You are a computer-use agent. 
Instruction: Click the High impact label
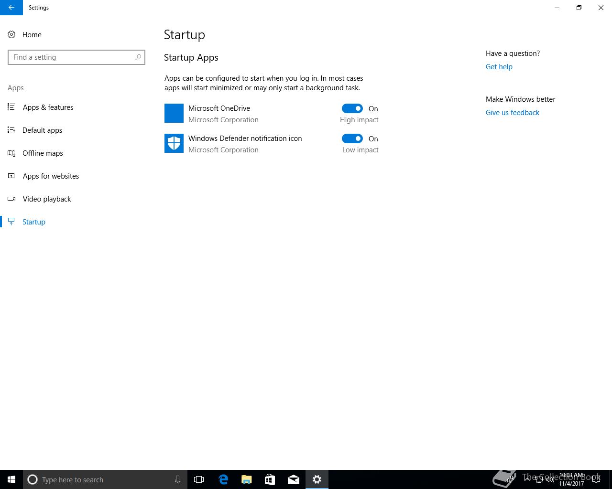(x=359, y=120)
